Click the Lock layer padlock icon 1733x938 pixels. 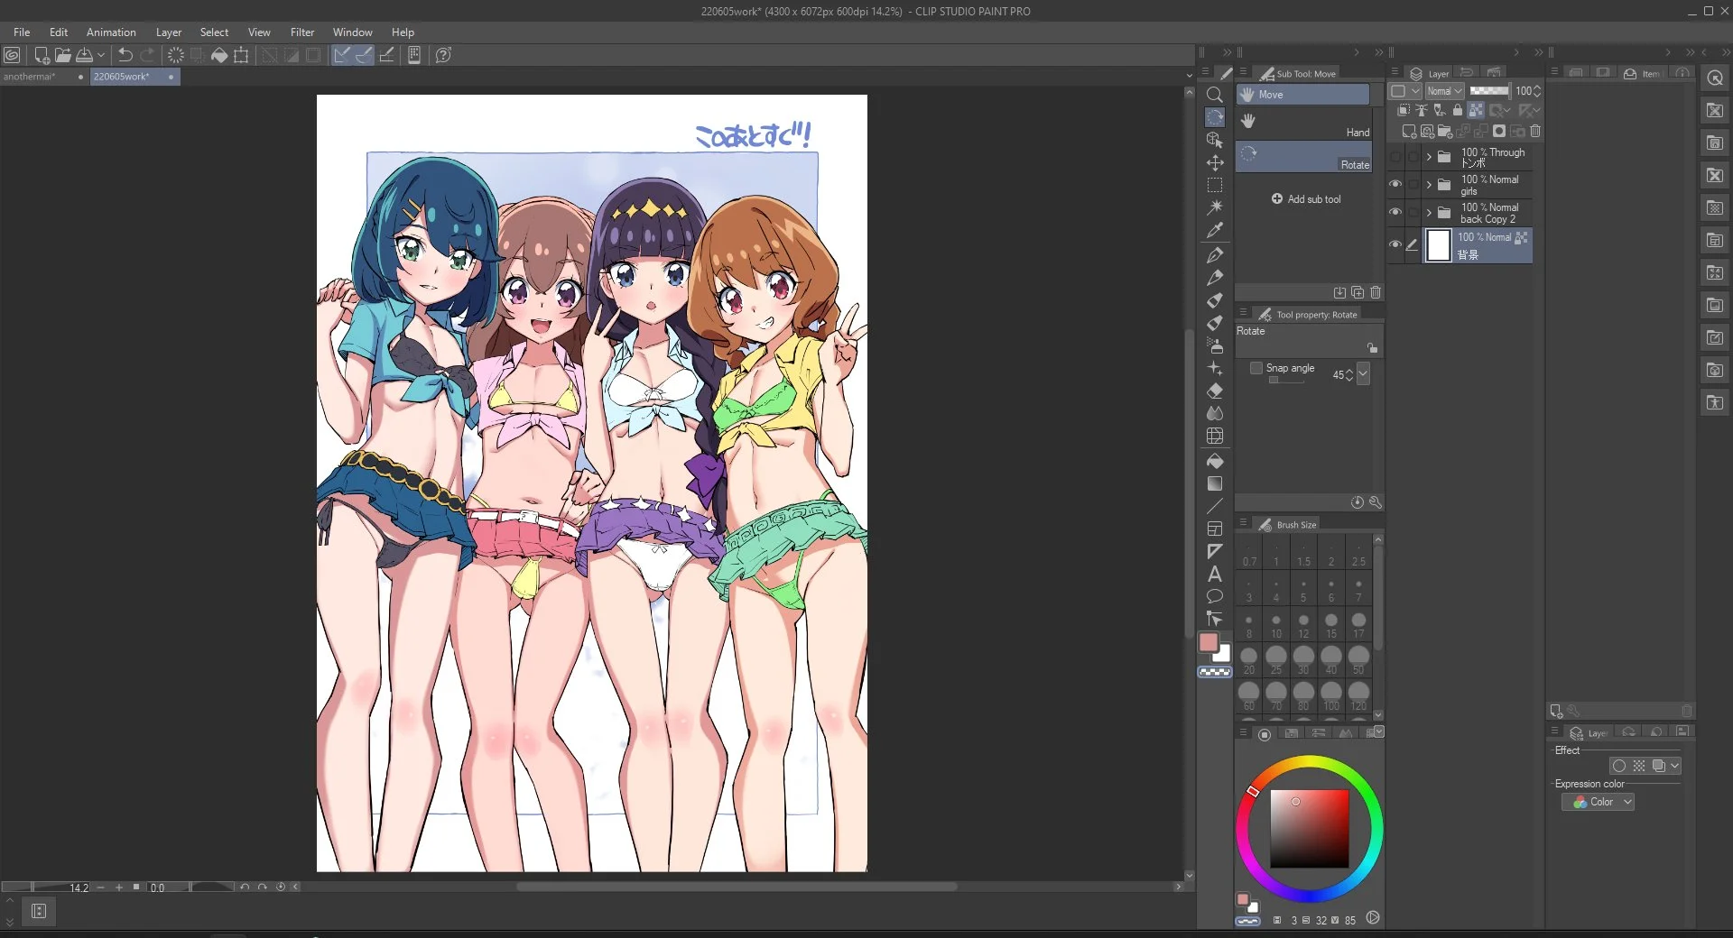click(x=1457, y=111)
